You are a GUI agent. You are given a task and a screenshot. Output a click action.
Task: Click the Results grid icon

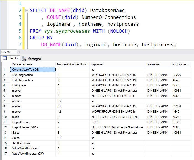(x=5, y=58)
